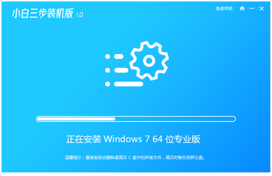The image size is (272, 176).
Task: Click the empty portion of the progress bar
Action: (x=175, y=119)
